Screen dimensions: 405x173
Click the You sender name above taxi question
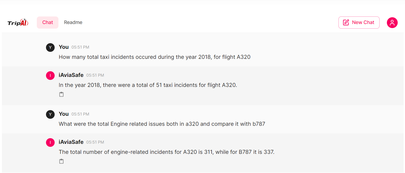tap(64, 47)
